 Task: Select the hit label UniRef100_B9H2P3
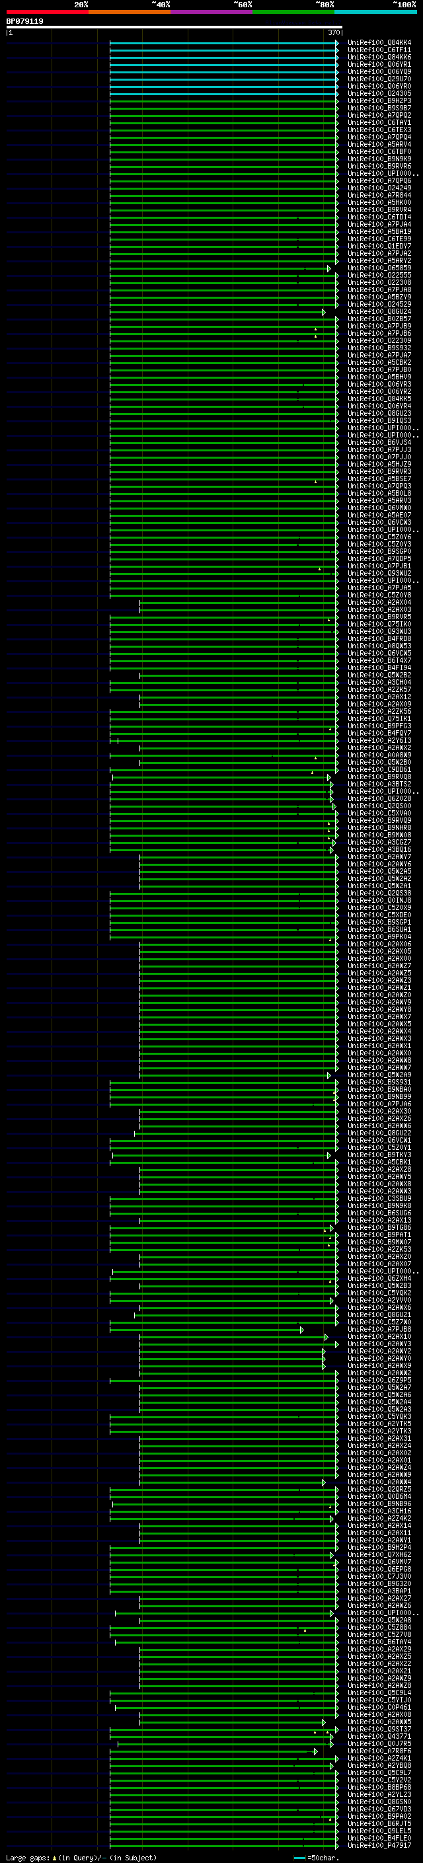pos(379,100)
